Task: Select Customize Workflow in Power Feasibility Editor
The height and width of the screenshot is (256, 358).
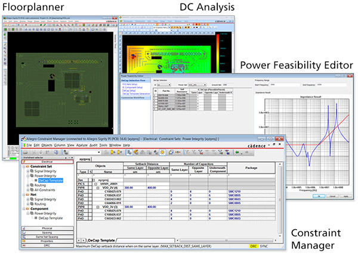Action: (x=135, y=98)
